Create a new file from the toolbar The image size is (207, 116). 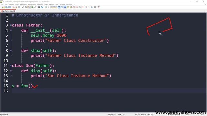pos(2,7)
